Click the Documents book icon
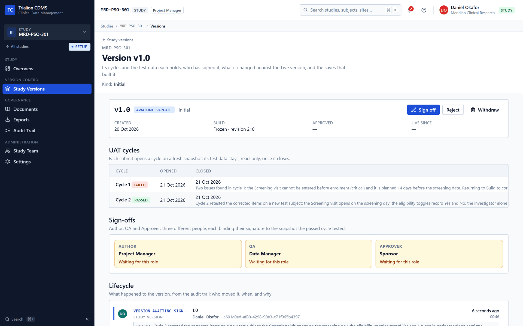 tap(8, 109)
